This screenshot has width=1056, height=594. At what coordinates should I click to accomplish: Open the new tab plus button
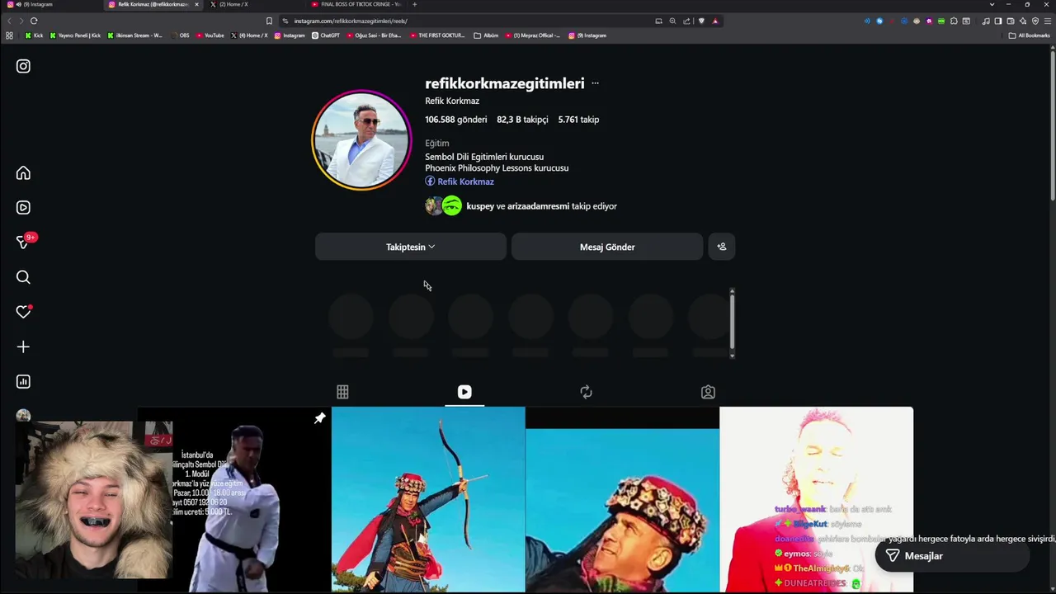(x=415, y=4)
